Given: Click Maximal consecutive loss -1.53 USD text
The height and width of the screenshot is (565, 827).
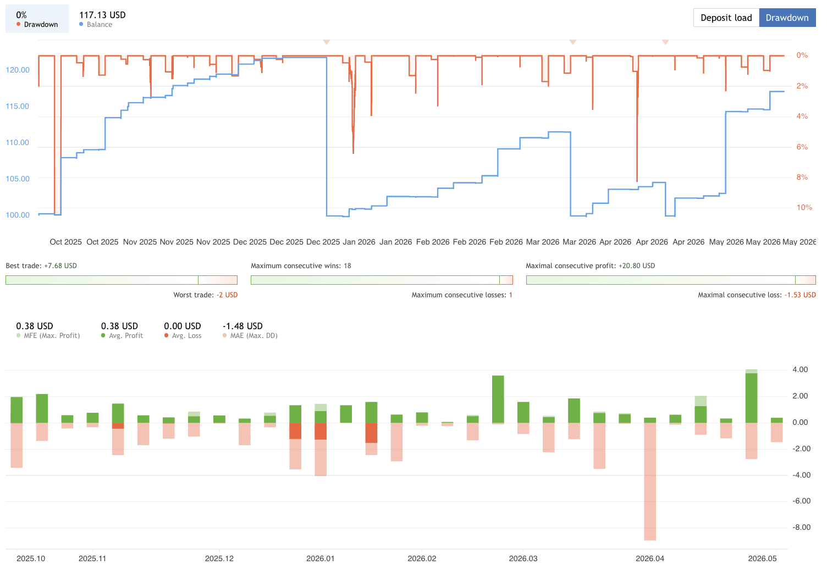Looking at the screenshot, I should click(757, 295).
